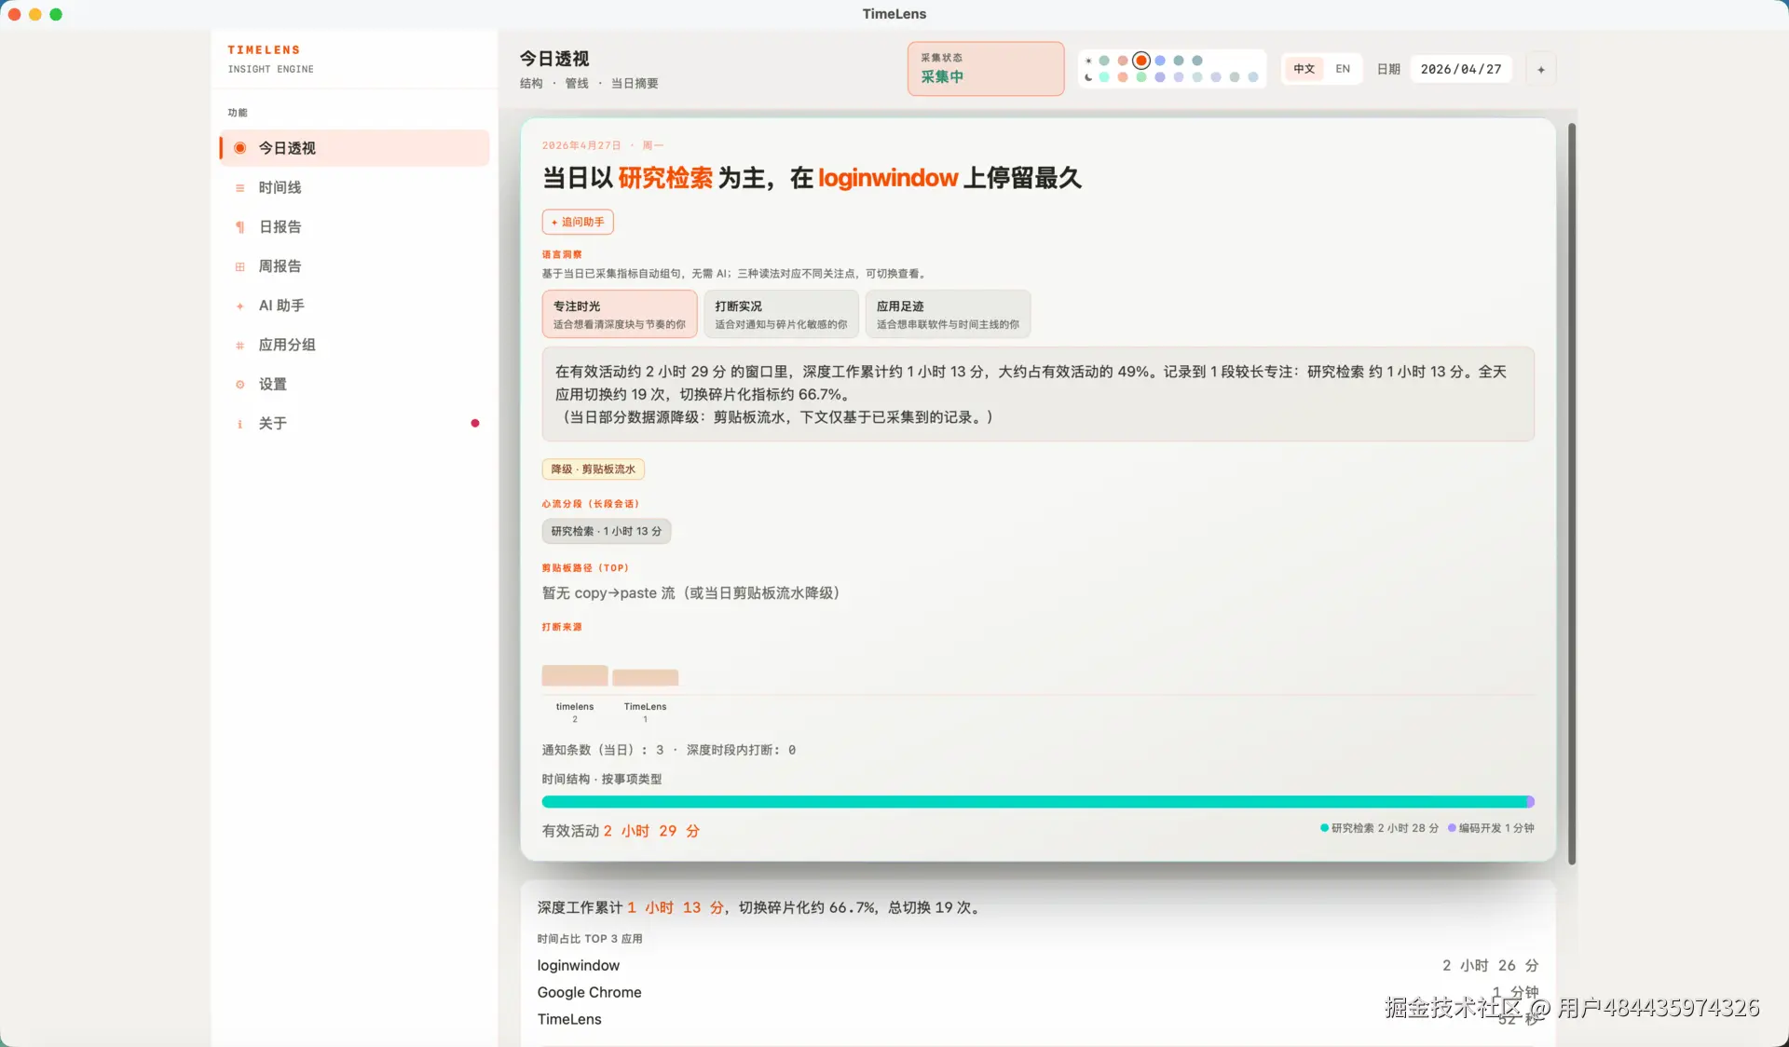Click the TimeLens row in TOP 3 应用
Viewport: 1789px width, 1047px height.
[1037, 1019]
